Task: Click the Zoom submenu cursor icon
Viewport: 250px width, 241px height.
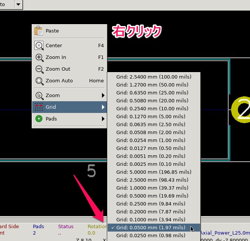Action: (39, 96)
